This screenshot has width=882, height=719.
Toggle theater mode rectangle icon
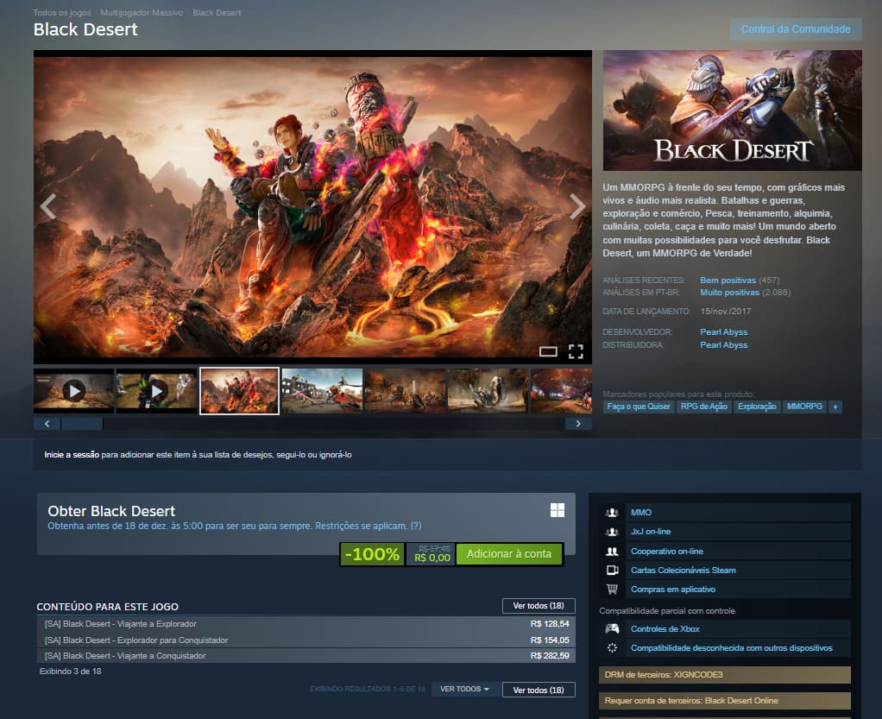point(548,351)
